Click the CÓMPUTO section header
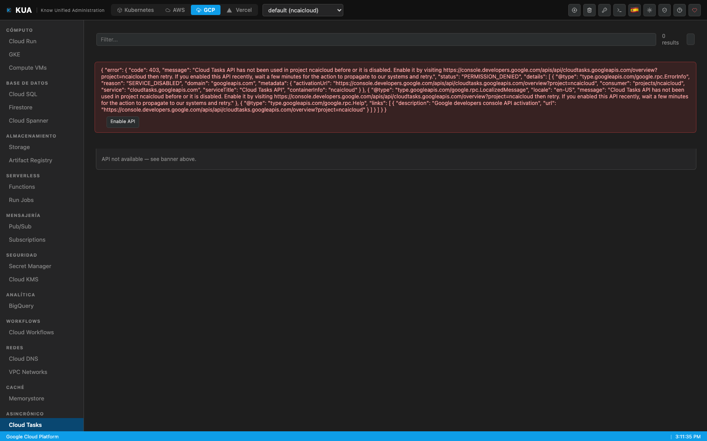This screenshot has width=707, height=441. (x=19, y=30)
